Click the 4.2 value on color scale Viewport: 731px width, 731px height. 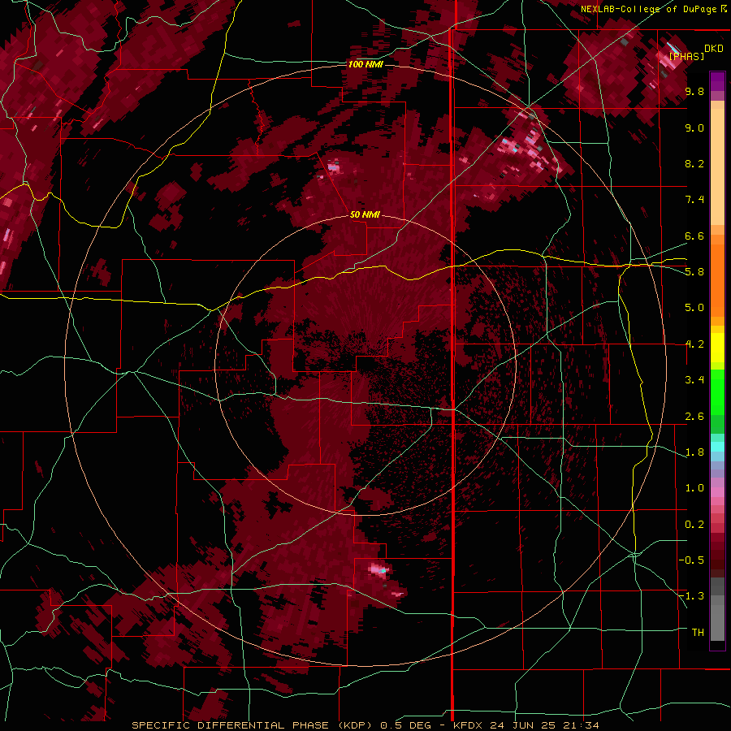694,344
